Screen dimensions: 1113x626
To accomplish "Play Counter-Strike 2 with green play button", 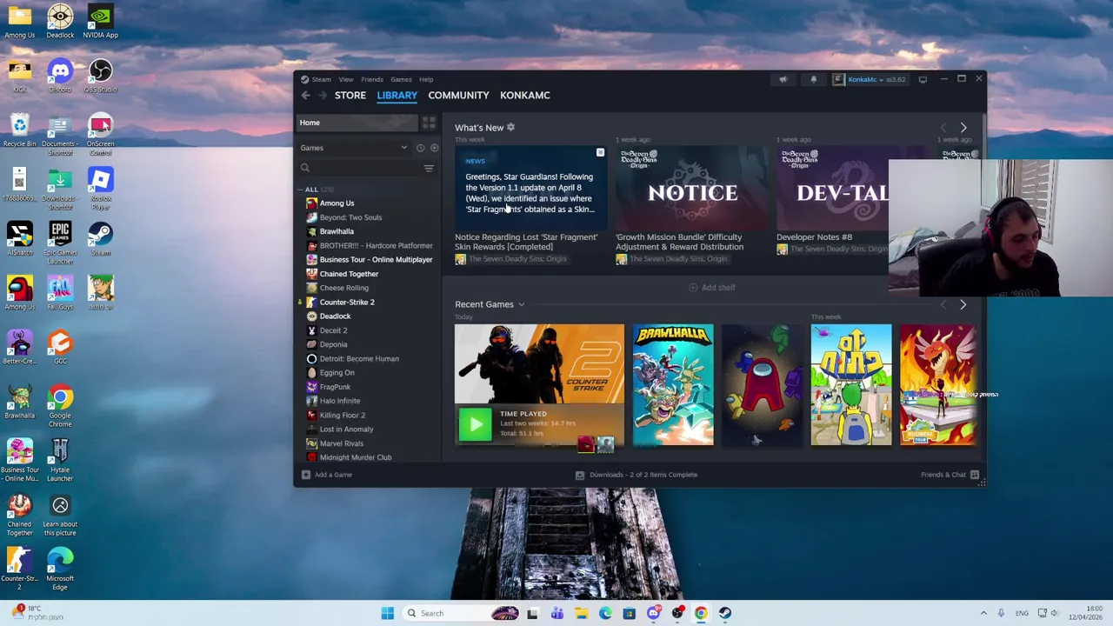I will 475,424.
